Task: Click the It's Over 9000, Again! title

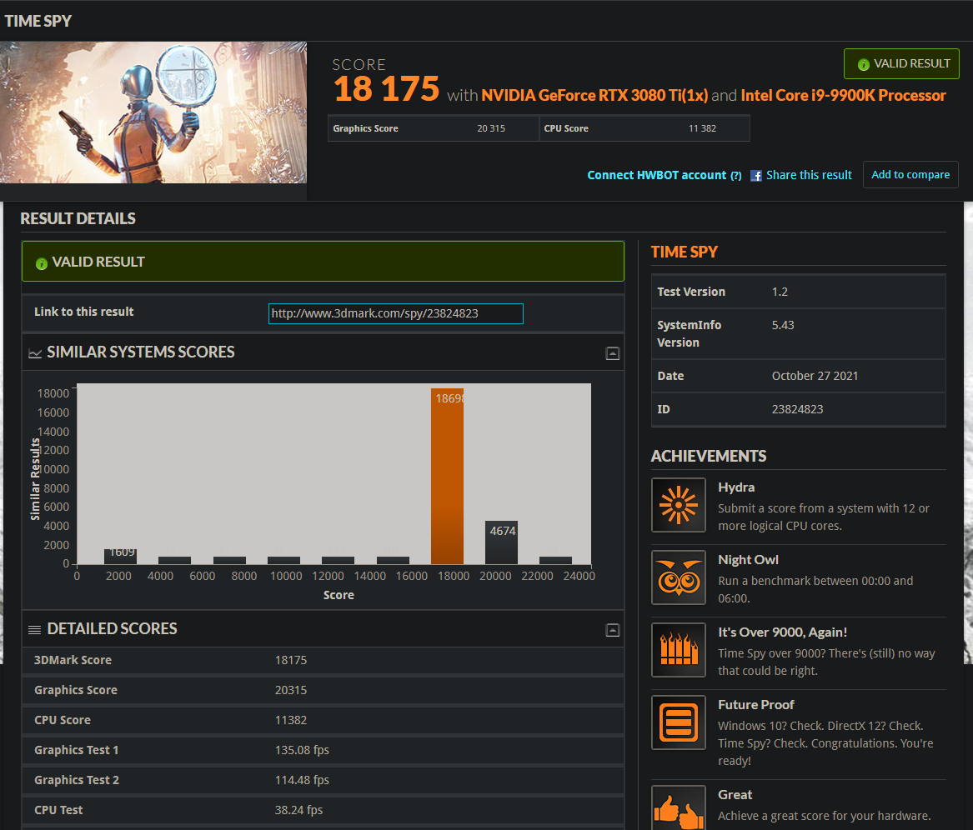Action: click(783, 632)
